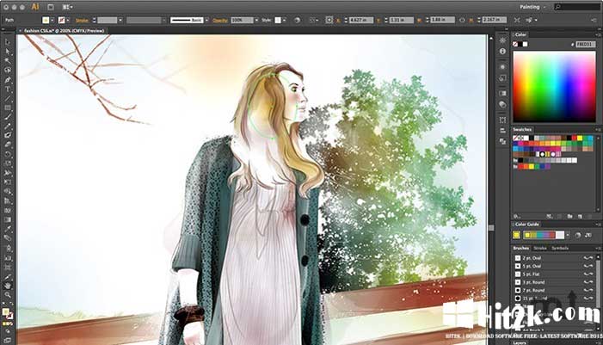The height and width of the screenshot is (345, 603).
Task: Select the Rotate tool
Action: (7, 154)
